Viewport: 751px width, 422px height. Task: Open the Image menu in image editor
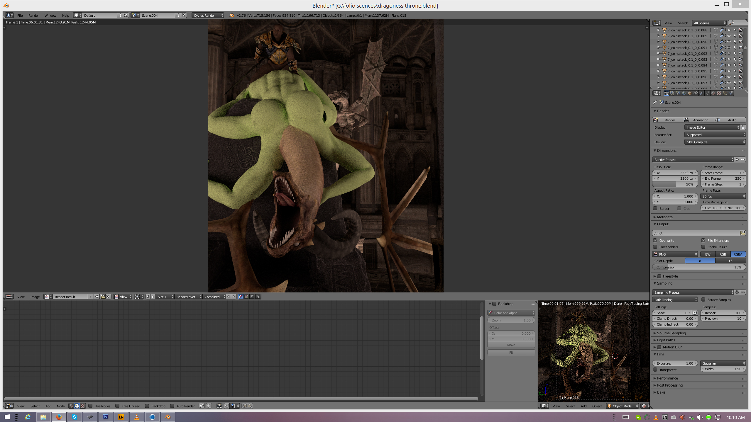point(35,297)
